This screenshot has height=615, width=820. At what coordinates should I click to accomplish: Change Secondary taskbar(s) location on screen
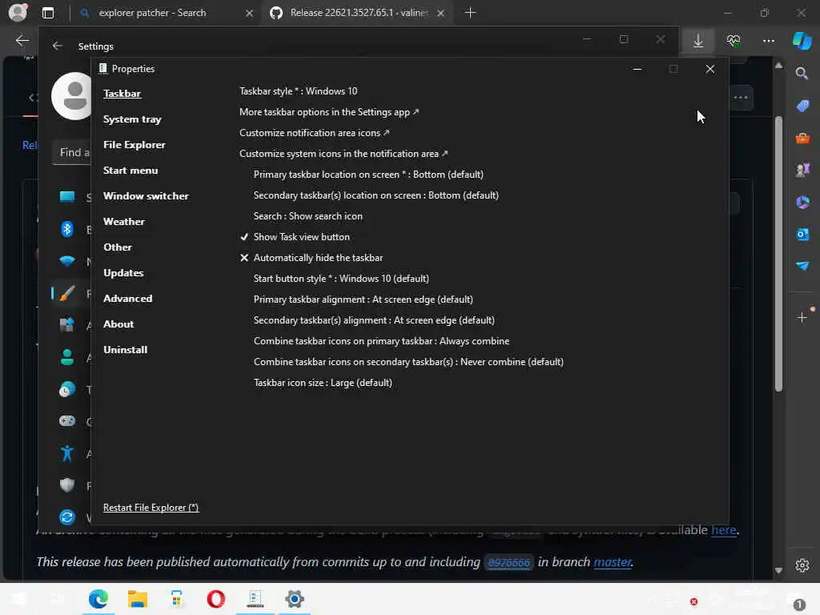click(x=376, y=195)
